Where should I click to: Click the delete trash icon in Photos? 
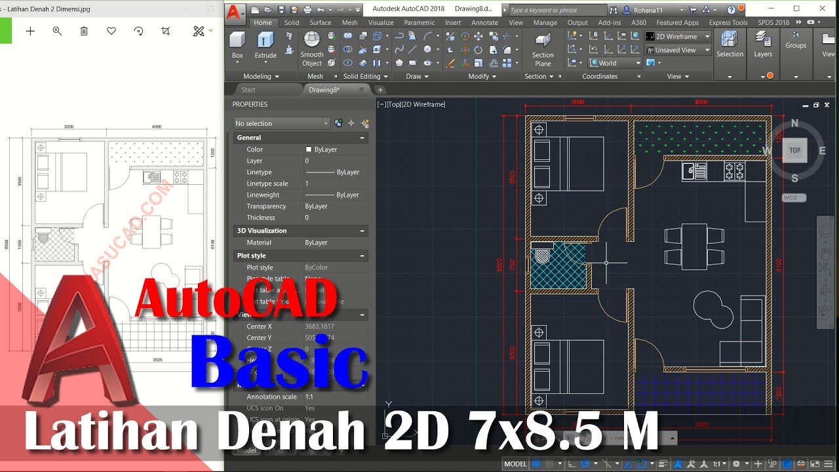[x=84, y=31]
